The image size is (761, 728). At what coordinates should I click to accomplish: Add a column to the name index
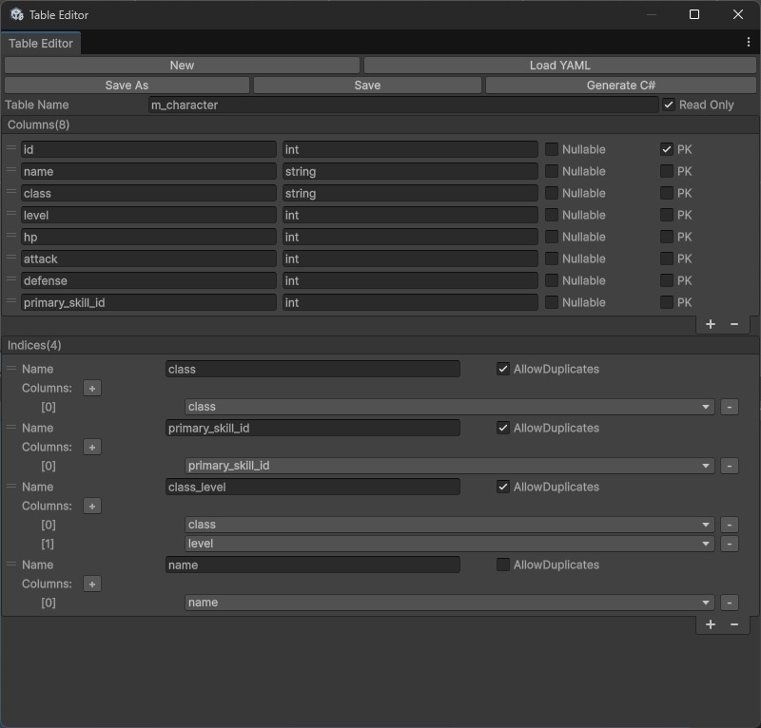click(x=92, y=584)
